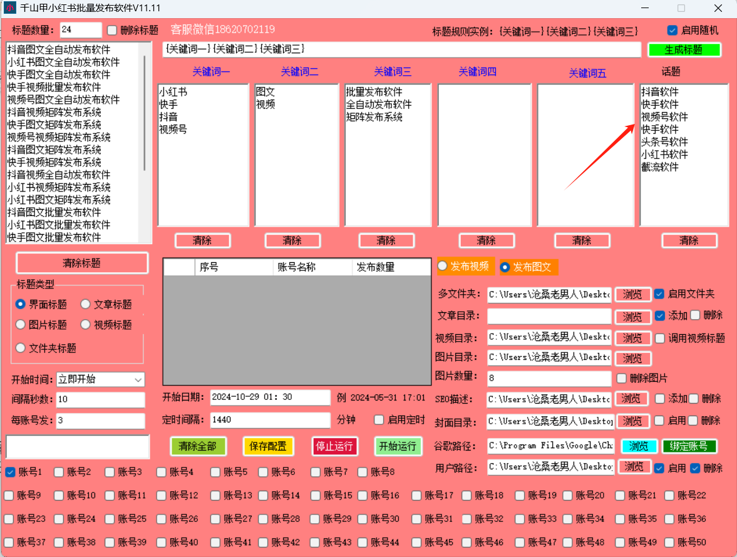Browse for the 视频目录 path

[x=632, y=338]
